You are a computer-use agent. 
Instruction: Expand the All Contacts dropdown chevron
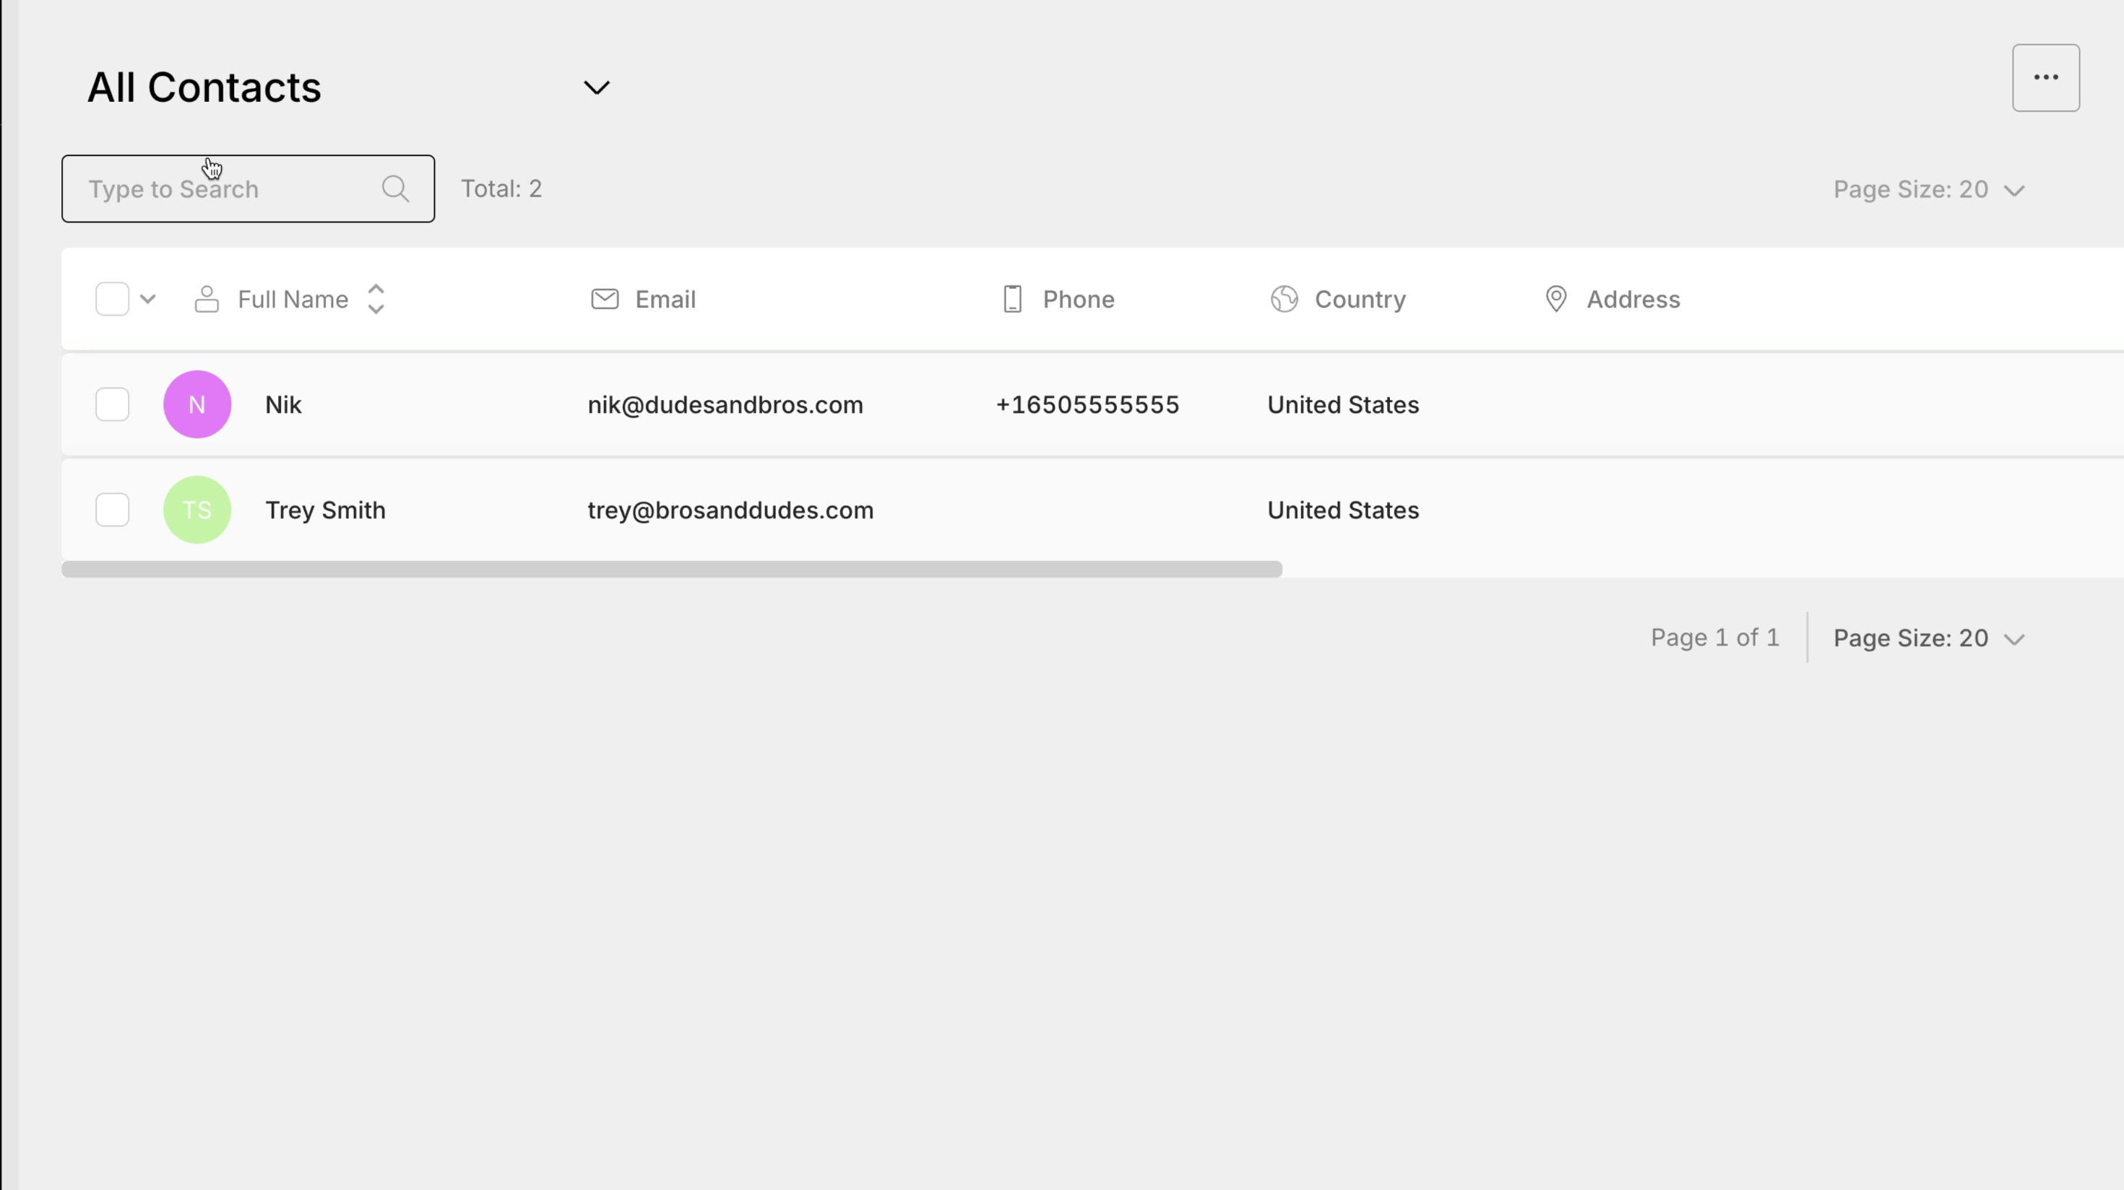[x=596, y=87]
